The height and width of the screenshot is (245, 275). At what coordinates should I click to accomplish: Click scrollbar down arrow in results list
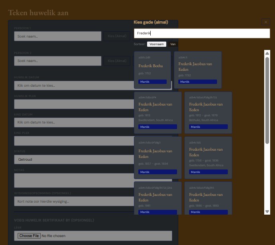coord(267,211)
